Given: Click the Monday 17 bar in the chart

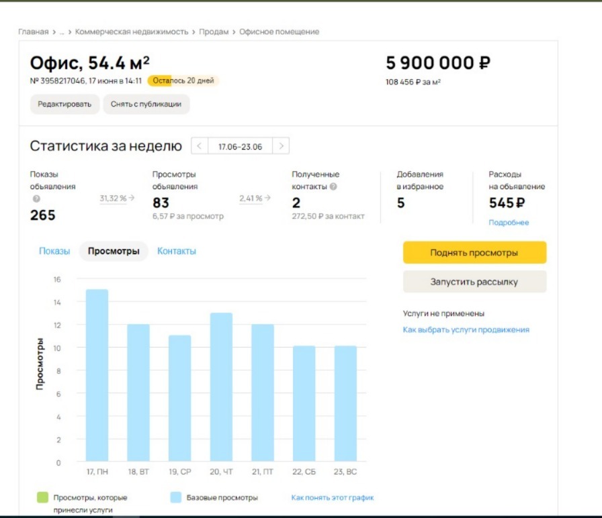Looking at the screenshot, I should tap(97, 376).
